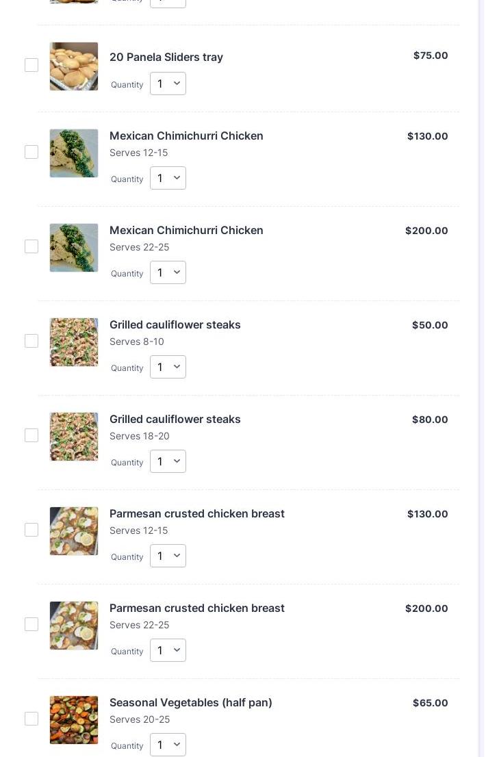
Task: Click the Seasonal Vegetables half pan image
Action: coord(74,720)
